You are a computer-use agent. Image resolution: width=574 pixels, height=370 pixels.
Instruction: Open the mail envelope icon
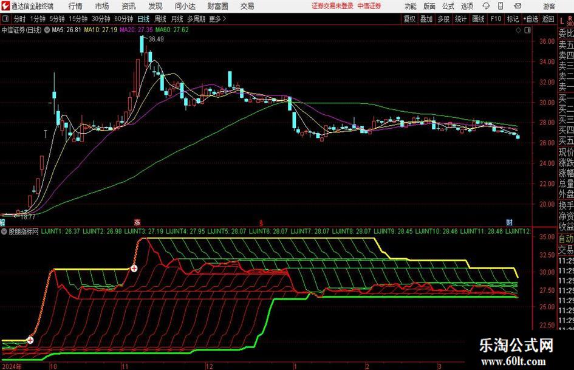pyautogui.click(x=518, y=6)
